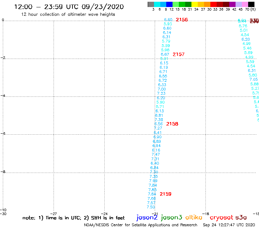Click the cryosat satellite legend label
Screen dimensions: 259x228
(x=221, y=217)
